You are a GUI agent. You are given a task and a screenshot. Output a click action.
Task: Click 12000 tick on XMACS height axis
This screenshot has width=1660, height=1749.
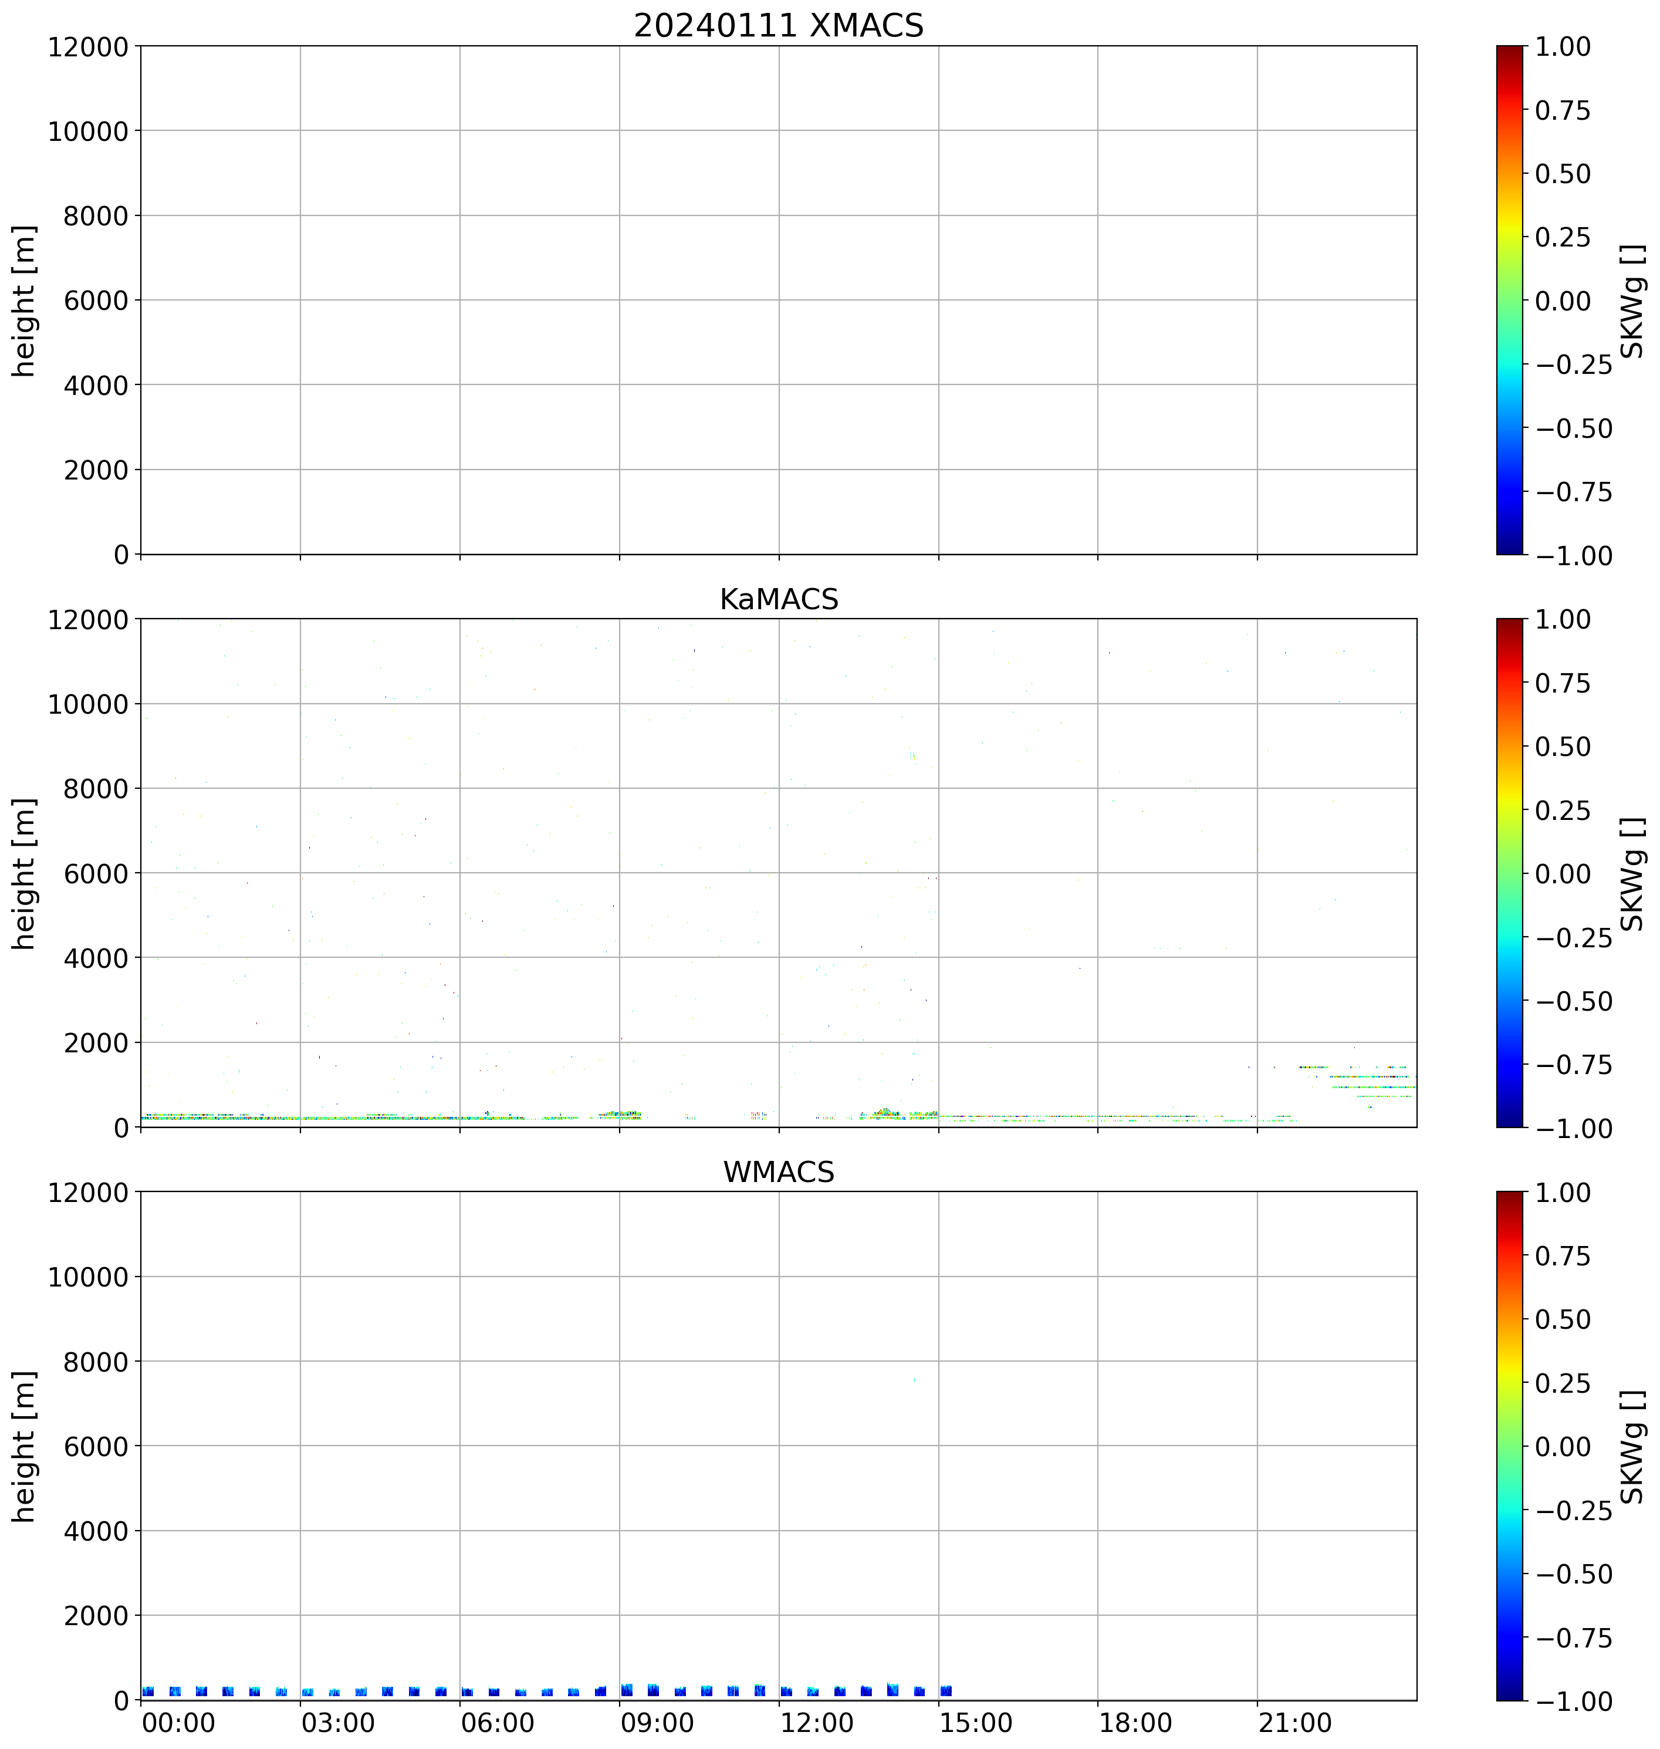pyautogui.click(x=87, y=47)
